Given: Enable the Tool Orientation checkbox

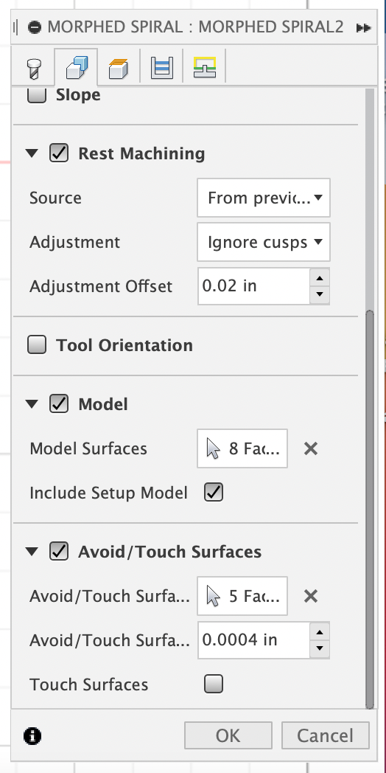Looking at the screenshot, I should tap(37, 345).
